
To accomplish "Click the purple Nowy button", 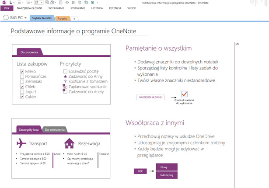I will (167, 167).
